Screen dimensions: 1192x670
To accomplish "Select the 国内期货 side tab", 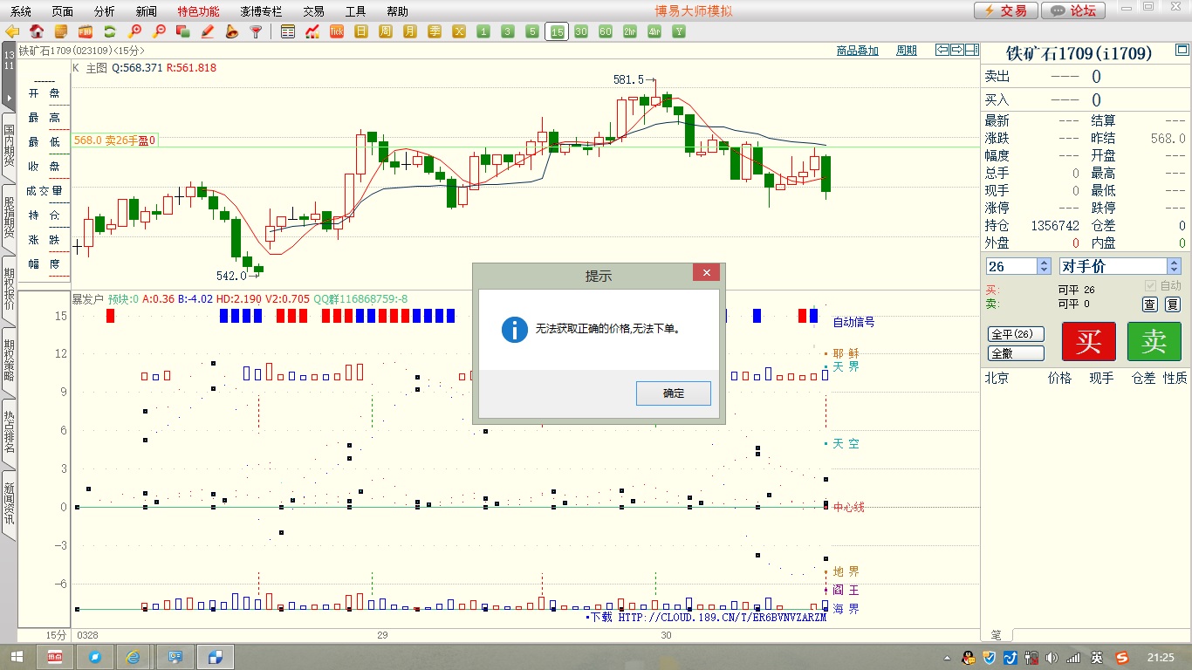I will click(9, 147).
